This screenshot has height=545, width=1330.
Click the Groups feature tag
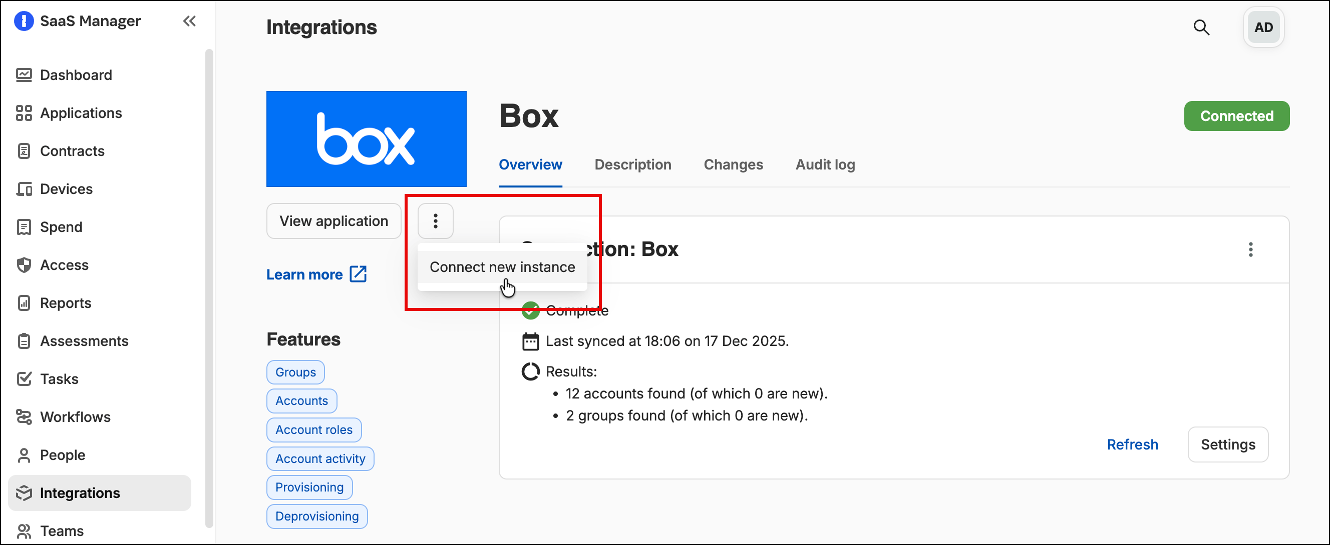(x=295, y=372)
